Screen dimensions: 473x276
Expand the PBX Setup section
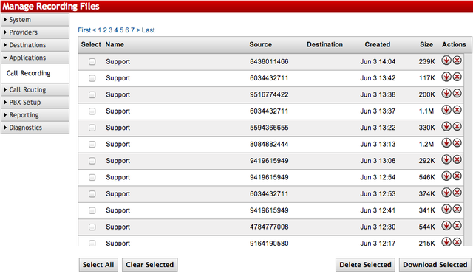(x=35, y=102)
